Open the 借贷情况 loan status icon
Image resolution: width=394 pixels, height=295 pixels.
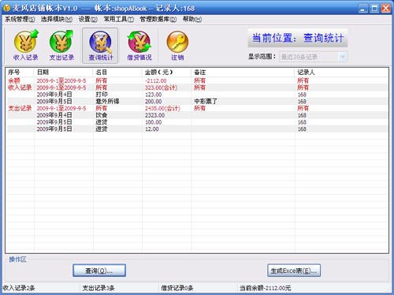[139, 46]
